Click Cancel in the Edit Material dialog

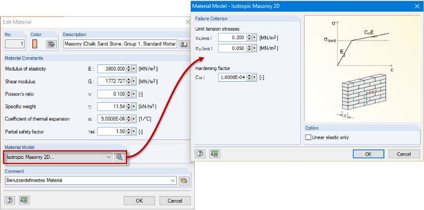(x=175, y=201)
